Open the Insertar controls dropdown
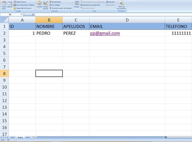Viewport: 192px width, 142px height. (39, 5)
